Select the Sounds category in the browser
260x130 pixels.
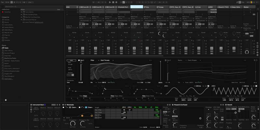[7, 19]
